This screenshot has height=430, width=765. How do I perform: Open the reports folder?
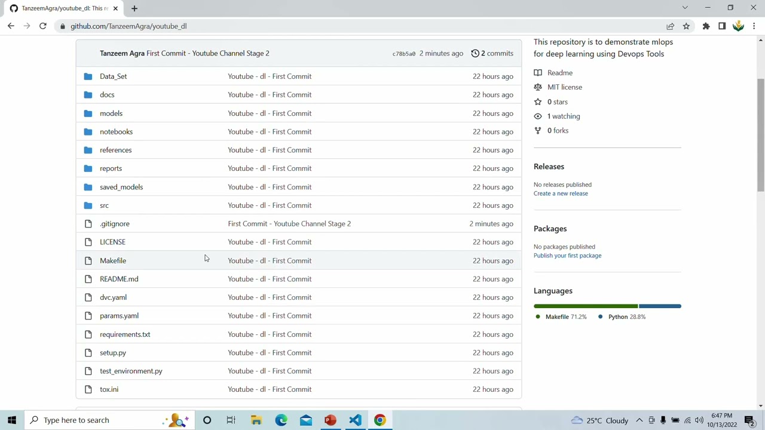(x=111, y=168)
